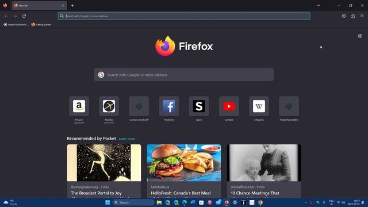Click the Google logo in search box
Viewport: 368px width, 207px height.
tap(101, 75)
